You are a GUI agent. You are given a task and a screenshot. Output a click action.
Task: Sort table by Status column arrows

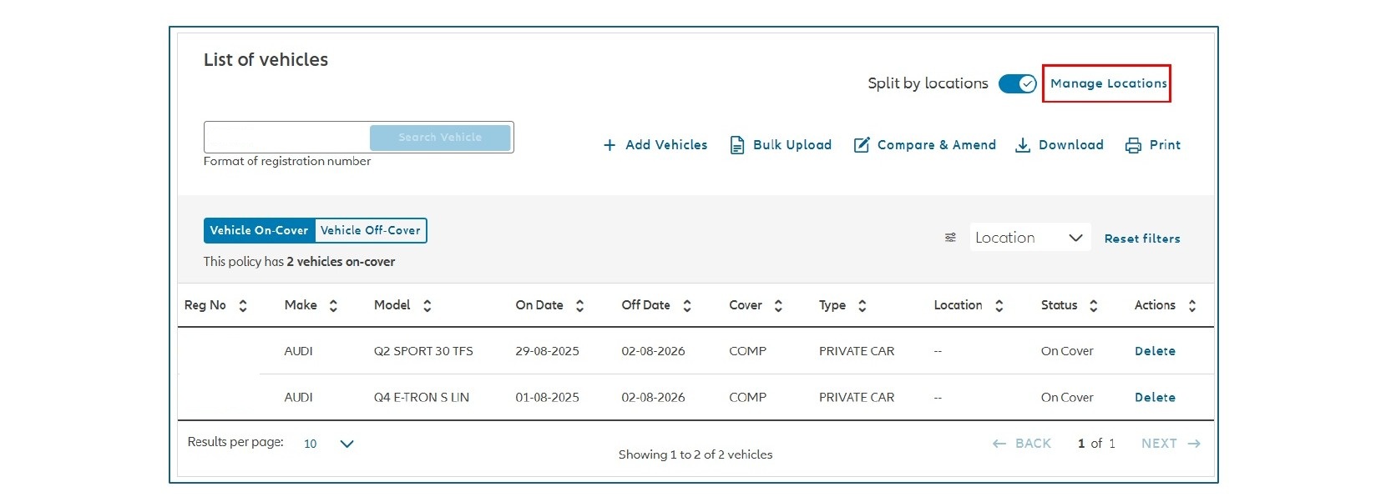pyautogui.click(x=1094, y=306)
